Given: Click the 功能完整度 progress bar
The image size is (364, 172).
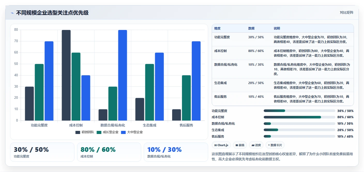Looking at the screenshot, I should coord(299,111).
